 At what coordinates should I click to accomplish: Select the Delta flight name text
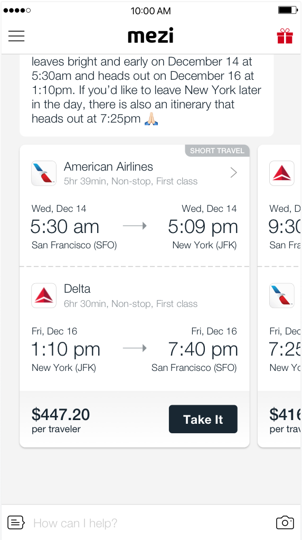(x=77, y=288)
